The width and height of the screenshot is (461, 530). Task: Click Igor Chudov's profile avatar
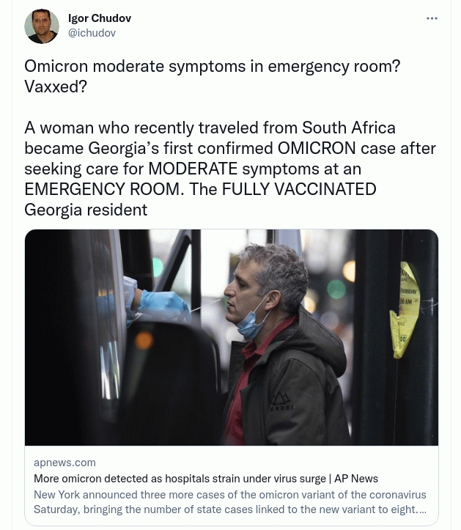42,26
